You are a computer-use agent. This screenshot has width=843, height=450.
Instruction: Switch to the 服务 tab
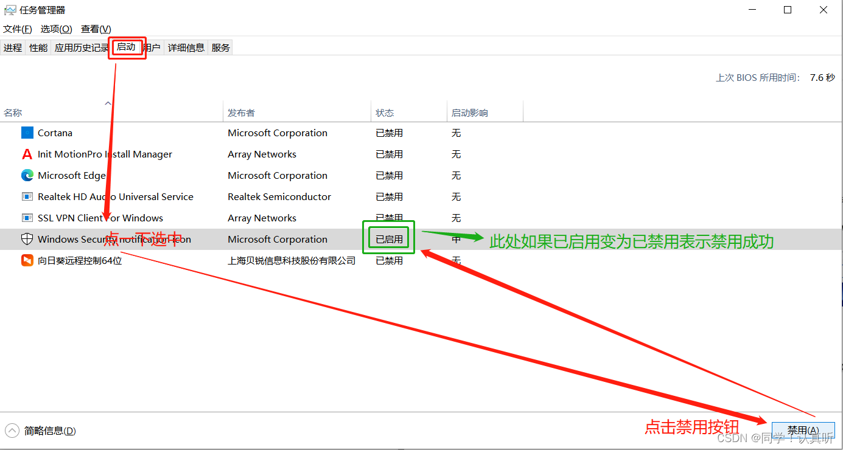coord(221,47)
